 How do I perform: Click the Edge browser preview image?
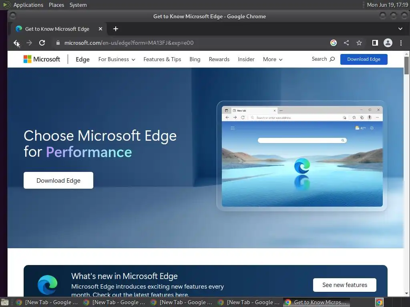point(302,156)
